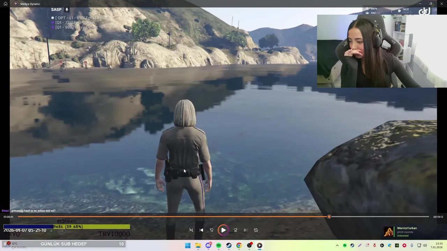The image size is (447, 251).
Task: Click webcam overlay in the video
Action: [382, 51]
